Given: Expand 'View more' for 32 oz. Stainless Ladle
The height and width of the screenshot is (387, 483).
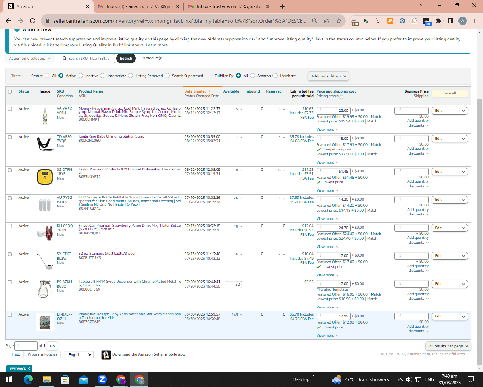Looking at the screenshot, I should [328, 275].
